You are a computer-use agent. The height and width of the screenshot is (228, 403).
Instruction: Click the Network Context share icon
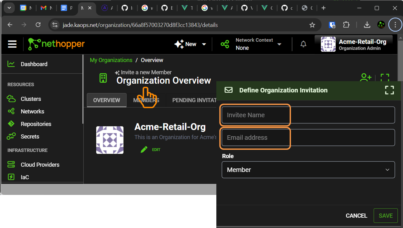coord(225,44)
